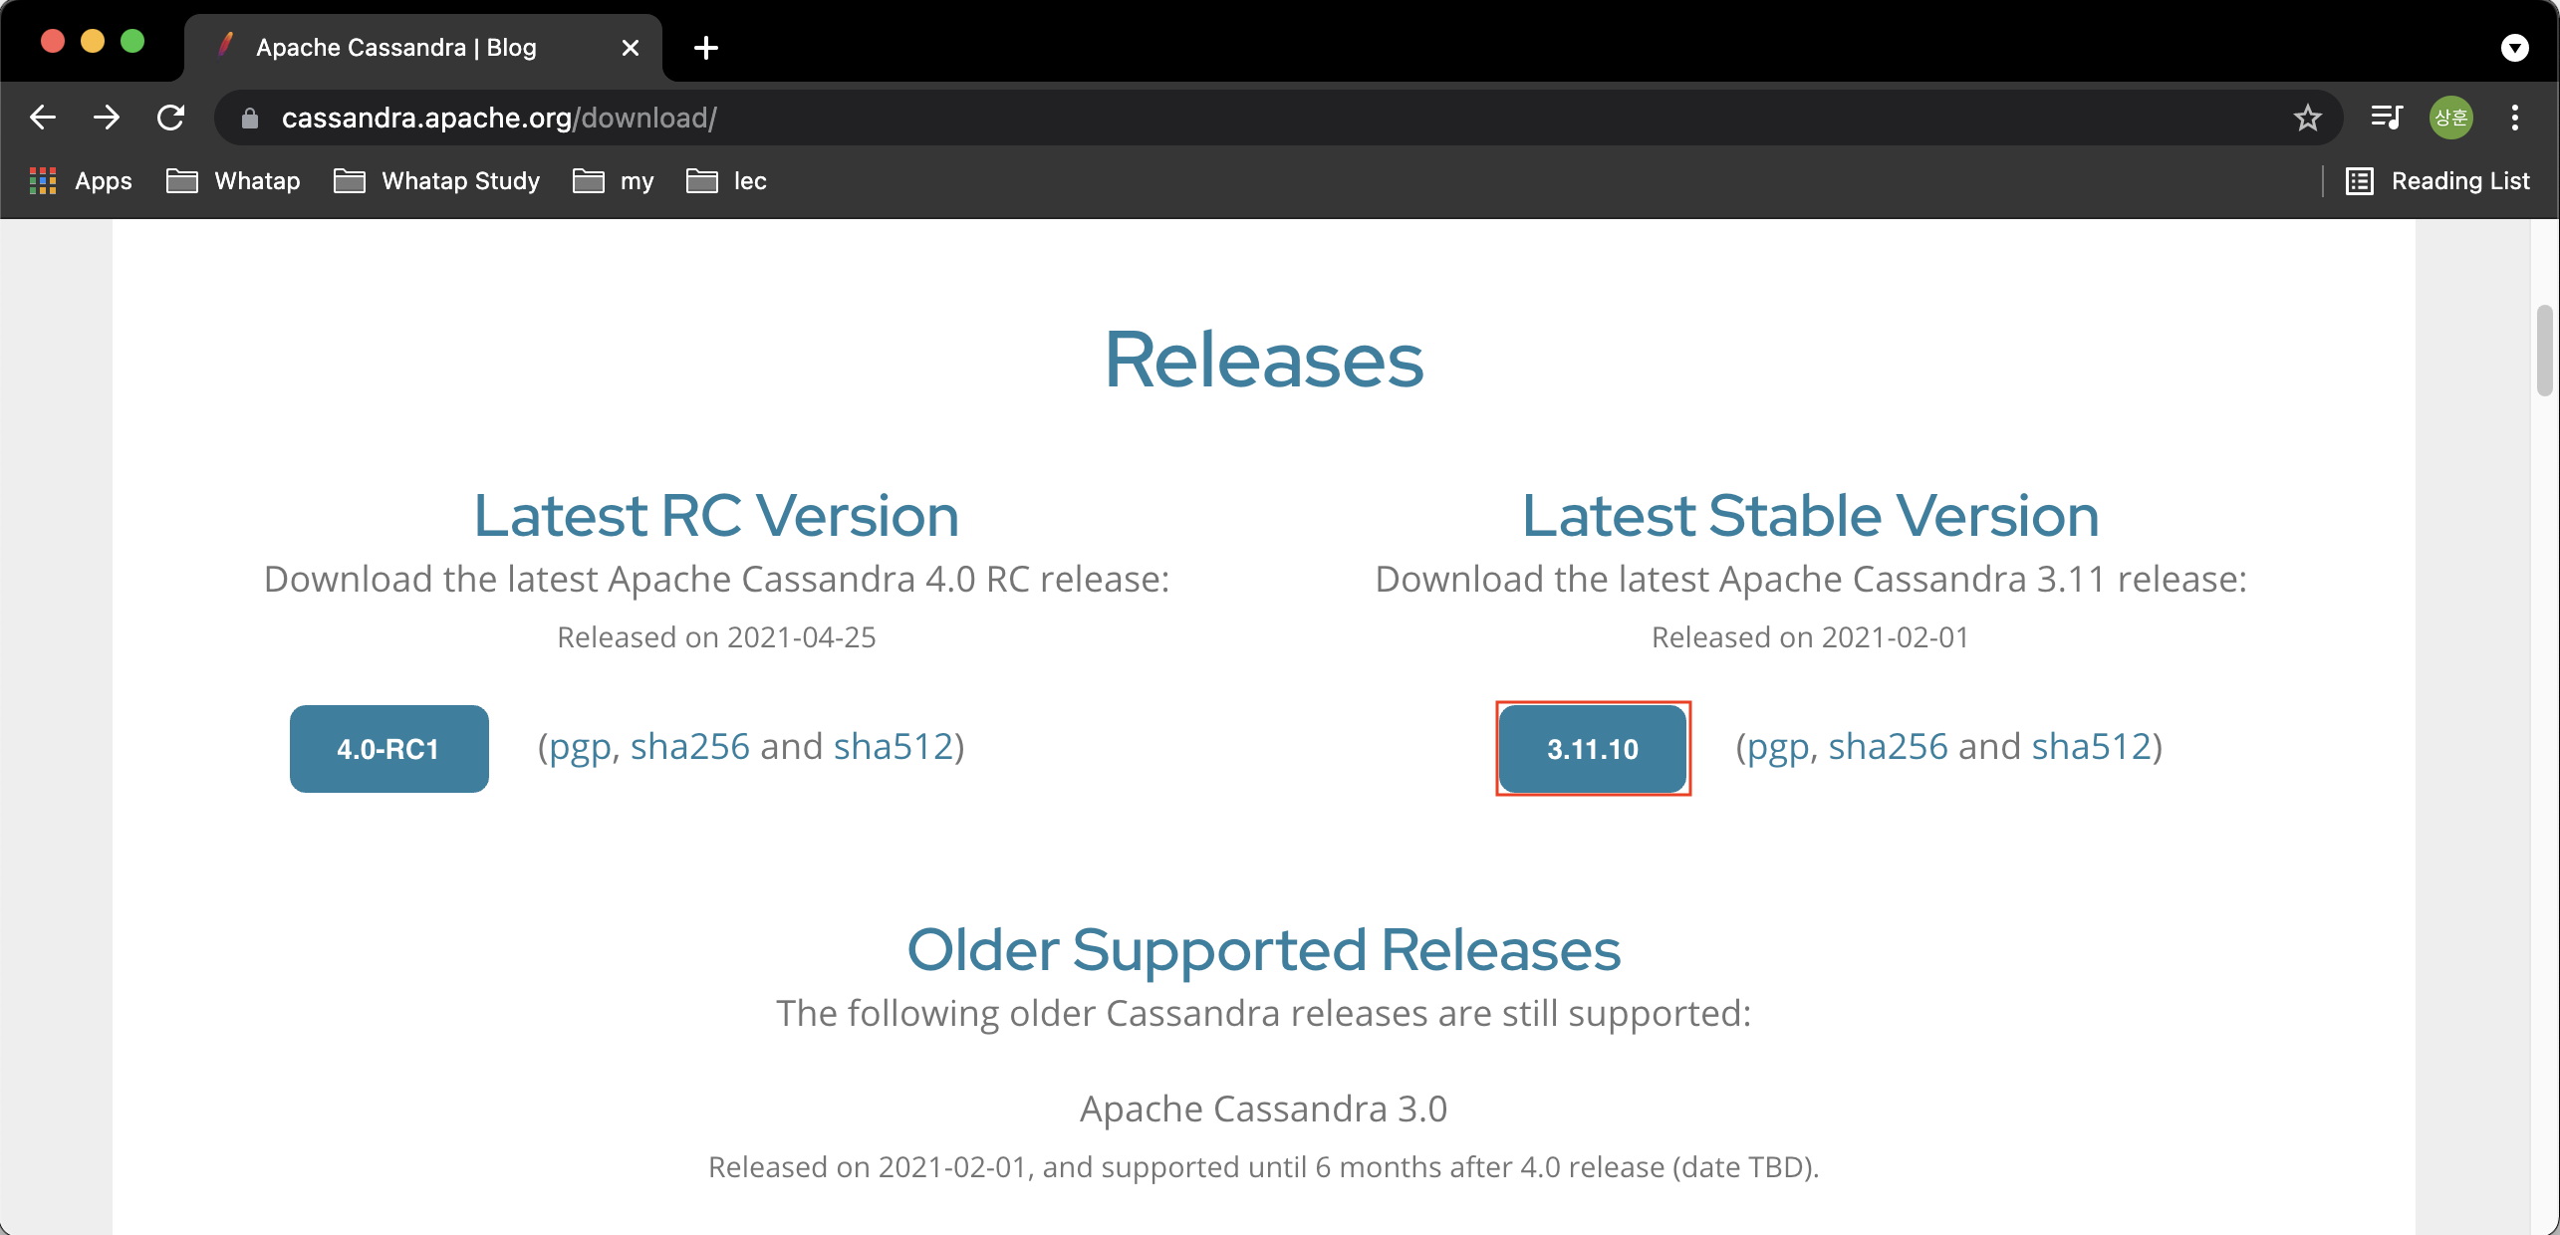Click the browser forward arrow

point(107,118)
